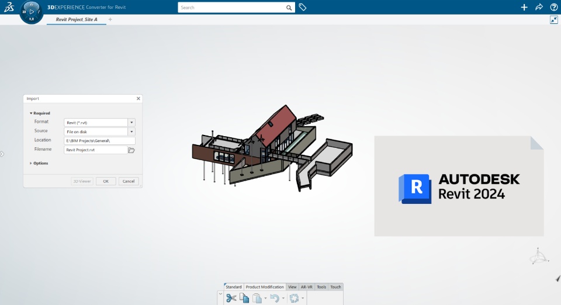This screenshot has height=305, width=561.
Task: Click the 3D Viewer button
Action: pos(82,181)
